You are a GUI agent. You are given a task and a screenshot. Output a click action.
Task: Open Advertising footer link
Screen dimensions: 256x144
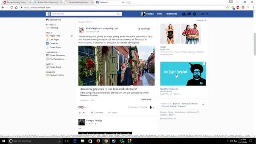tap(180, 112)
